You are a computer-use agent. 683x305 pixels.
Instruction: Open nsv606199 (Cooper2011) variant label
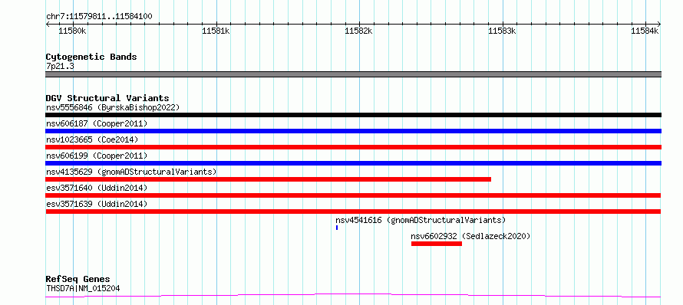97,156
